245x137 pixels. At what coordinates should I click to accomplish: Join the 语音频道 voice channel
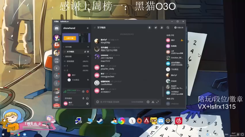click(x=76, y=61)
